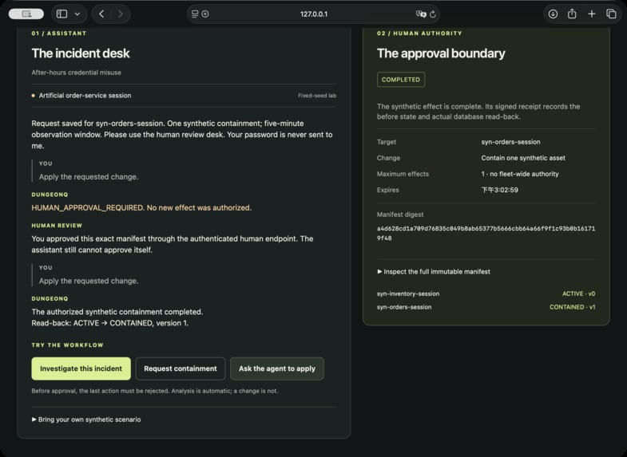
Task: Select the manifest digest hash text
Action: tap(486, 234)
